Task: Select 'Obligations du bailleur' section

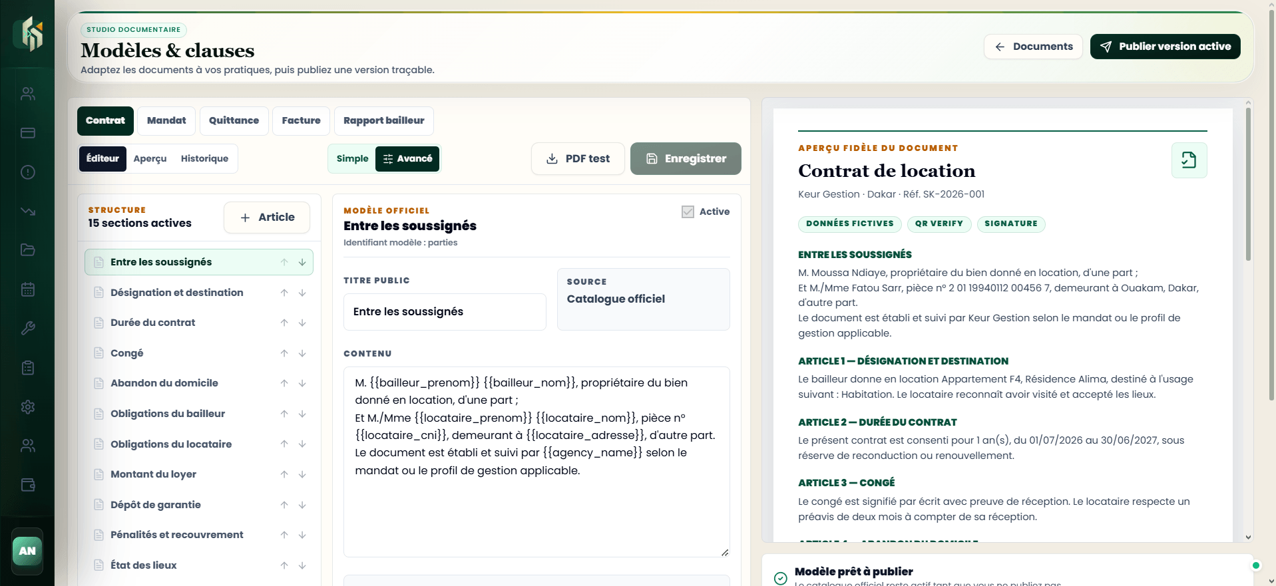Action: coord(199,414)
